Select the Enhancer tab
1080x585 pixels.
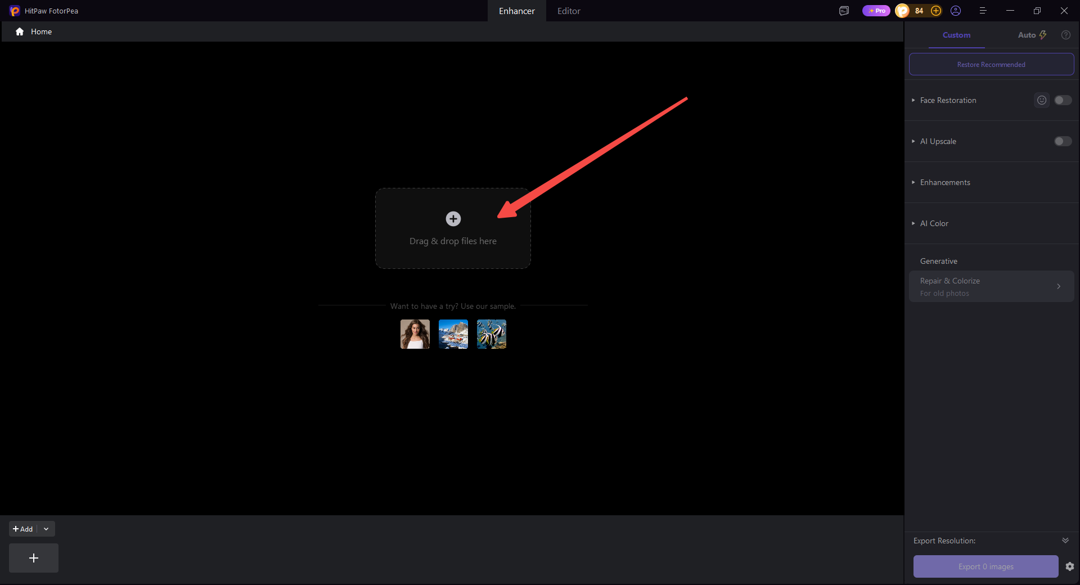(517, 11)
